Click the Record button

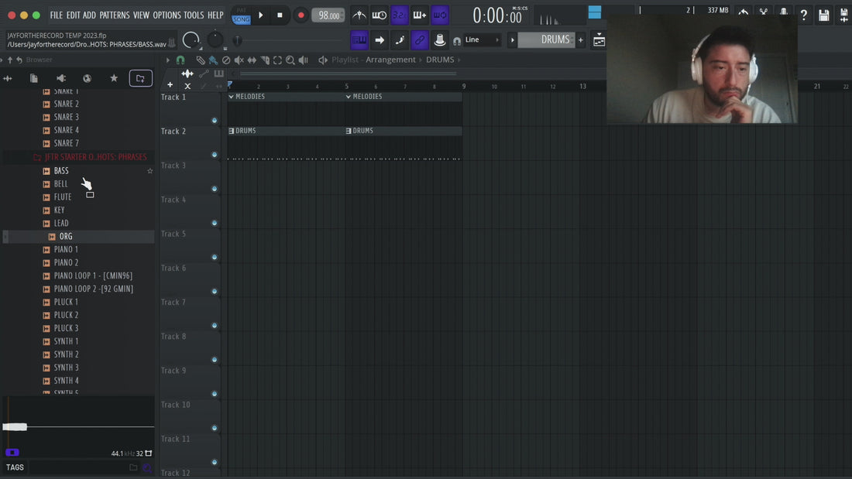(301, 15)
